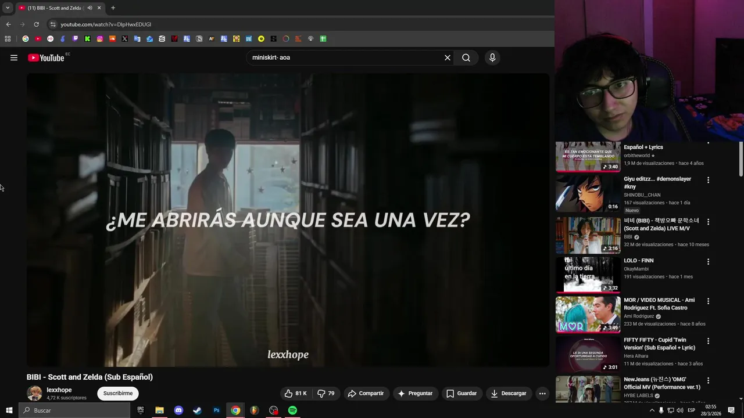The width and height of the screenshot is (744, 418).
Task: Show hidden system tray icons
Action: click(652, 410)
